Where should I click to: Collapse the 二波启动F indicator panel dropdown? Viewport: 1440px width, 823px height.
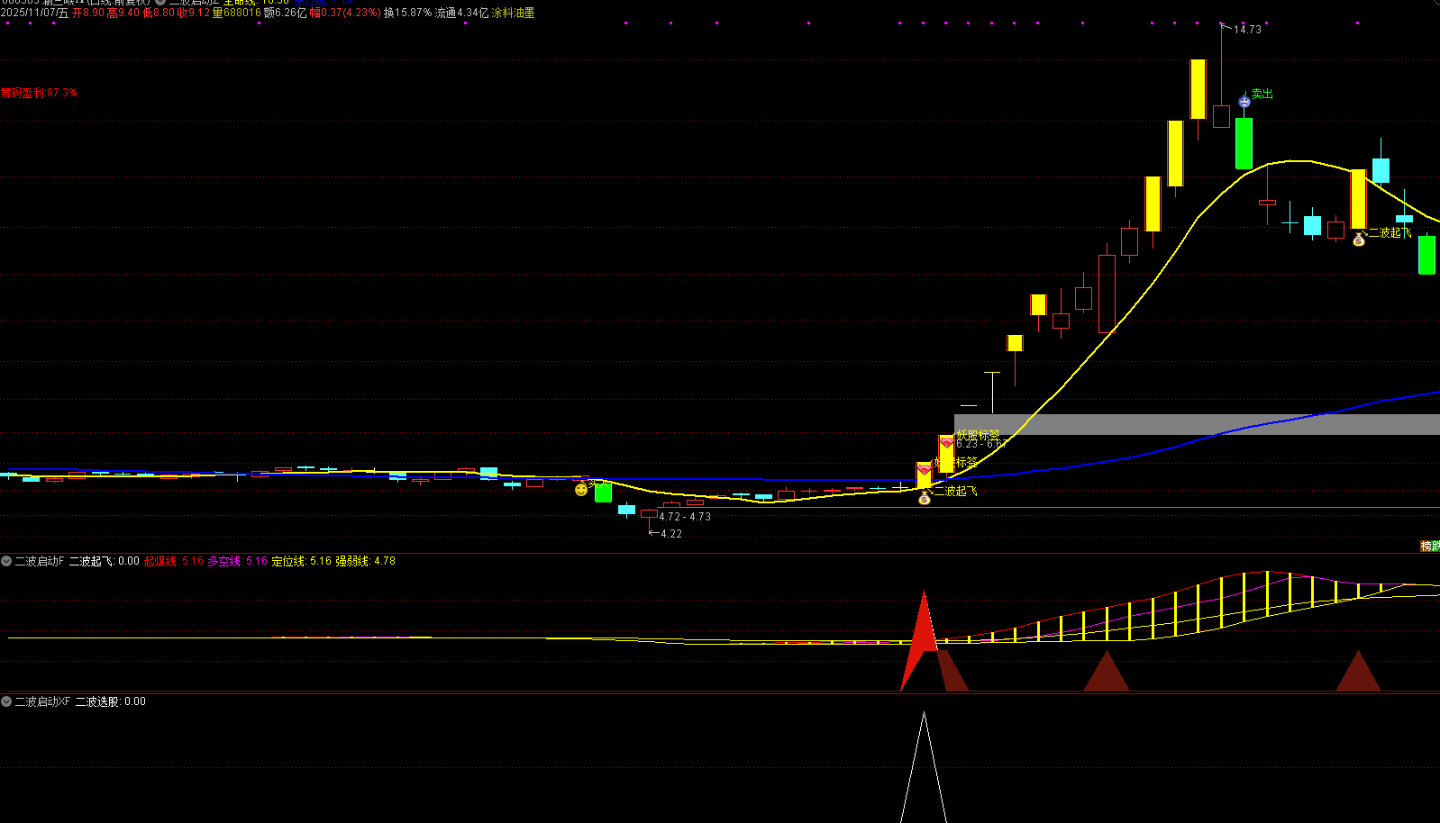[6, 561]
